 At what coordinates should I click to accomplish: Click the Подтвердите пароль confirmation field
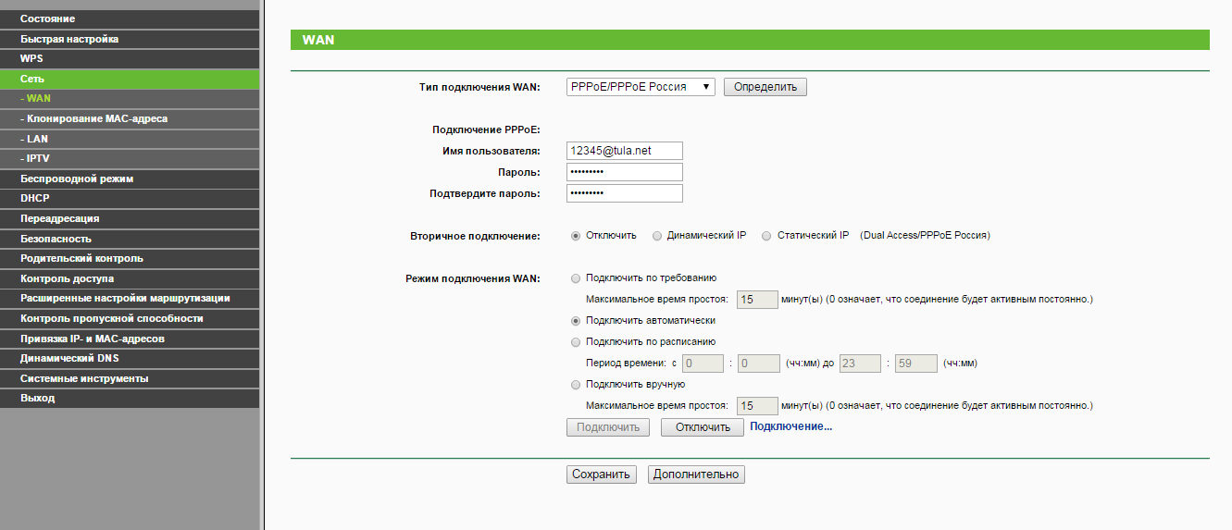(624, 193)
